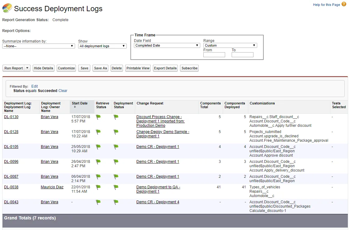Viewport: 350px width, 230px height.
Task: Click the Help for this Page link
Action: 326,5
